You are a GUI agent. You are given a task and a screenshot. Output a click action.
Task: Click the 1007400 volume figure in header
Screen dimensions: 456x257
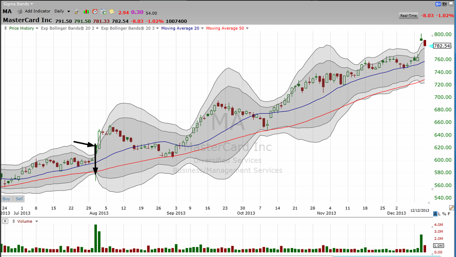point(176,21)
